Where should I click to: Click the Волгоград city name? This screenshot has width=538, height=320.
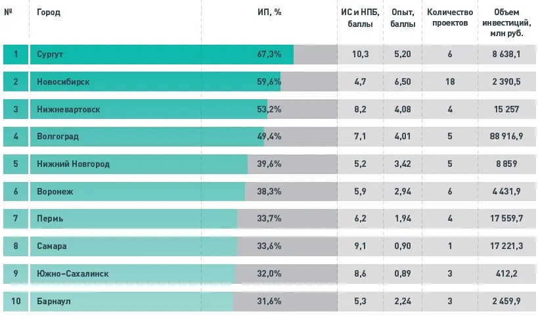point(58,137)
